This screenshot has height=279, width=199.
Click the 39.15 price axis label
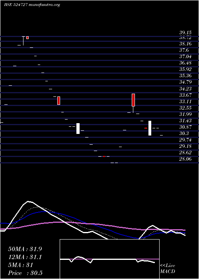[x=185, y=33]
